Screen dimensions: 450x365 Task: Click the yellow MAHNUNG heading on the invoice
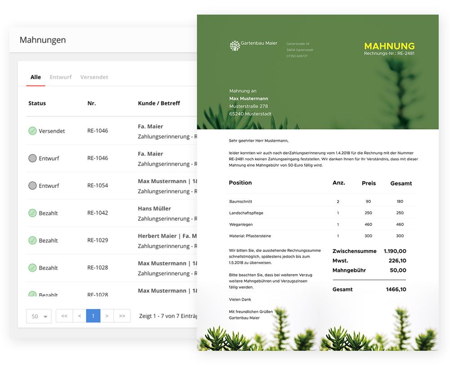tap(389, 46)
